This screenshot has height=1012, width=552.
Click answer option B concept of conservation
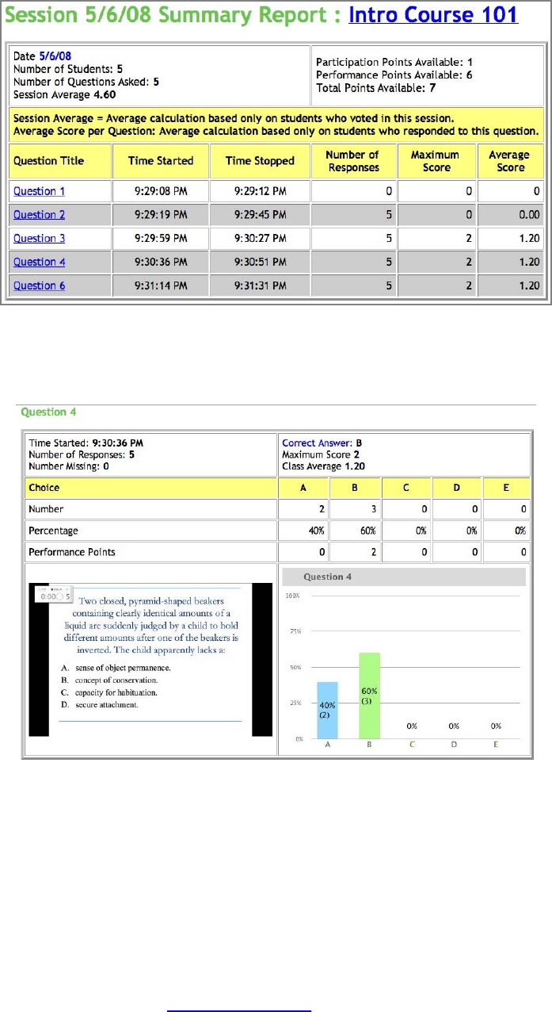pyautogui.click(x=110, y=680)
